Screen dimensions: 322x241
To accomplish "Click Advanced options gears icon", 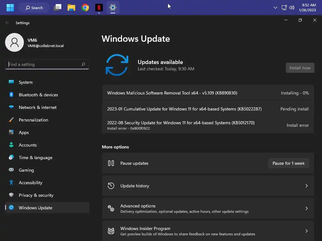I will click(111, 208).
